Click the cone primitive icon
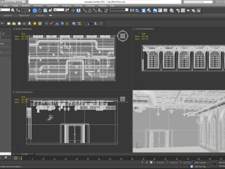 (x=30, y=23)
